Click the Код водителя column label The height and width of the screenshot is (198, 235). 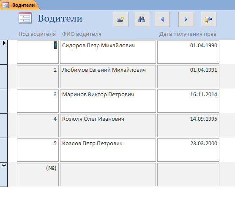pos(37,34)
